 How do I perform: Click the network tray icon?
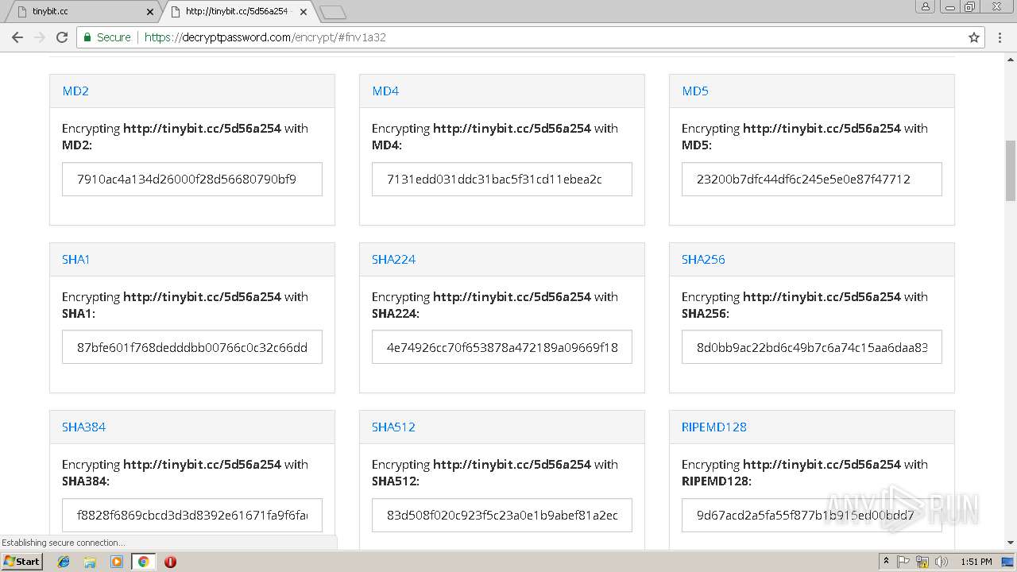922,562
